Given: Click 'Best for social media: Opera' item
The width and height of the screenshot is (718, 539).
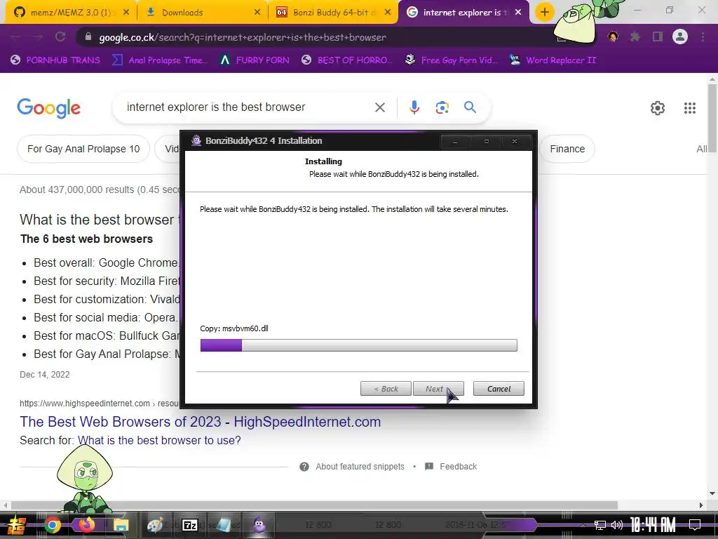Looking at the screenshot, I should coord(105,318).
